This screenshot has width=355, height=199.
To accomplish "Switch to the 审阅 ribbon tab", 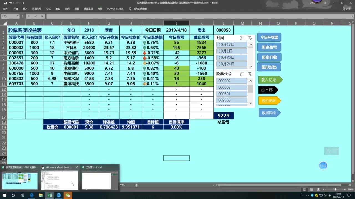I will pos(67,9).
